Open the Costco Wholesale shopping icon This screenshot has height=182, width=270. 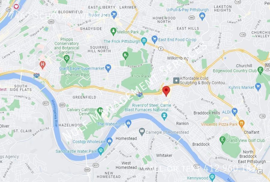[x=109, y=141]
